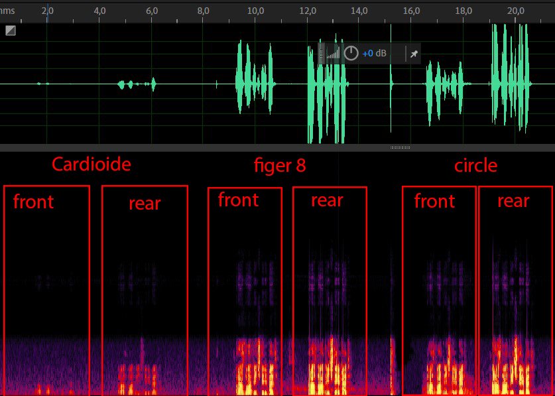Click the volume bars icon in HUD
The width and height of the screenshot is (555, 396).
point(334,53)
